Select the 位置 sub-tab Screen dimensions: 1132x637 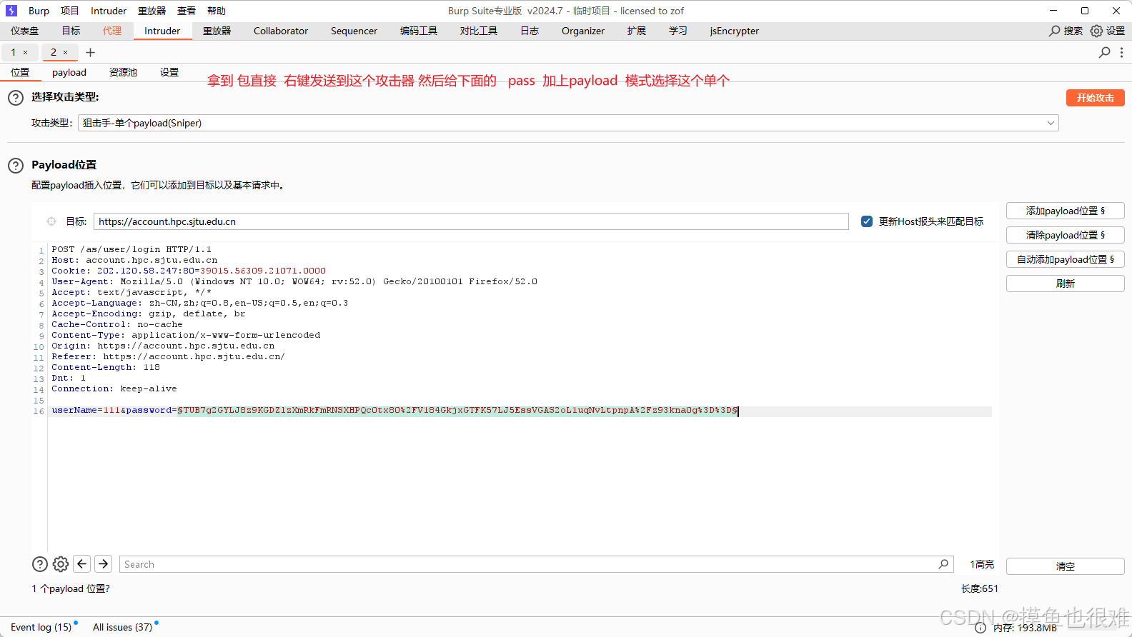pos(21,72)
